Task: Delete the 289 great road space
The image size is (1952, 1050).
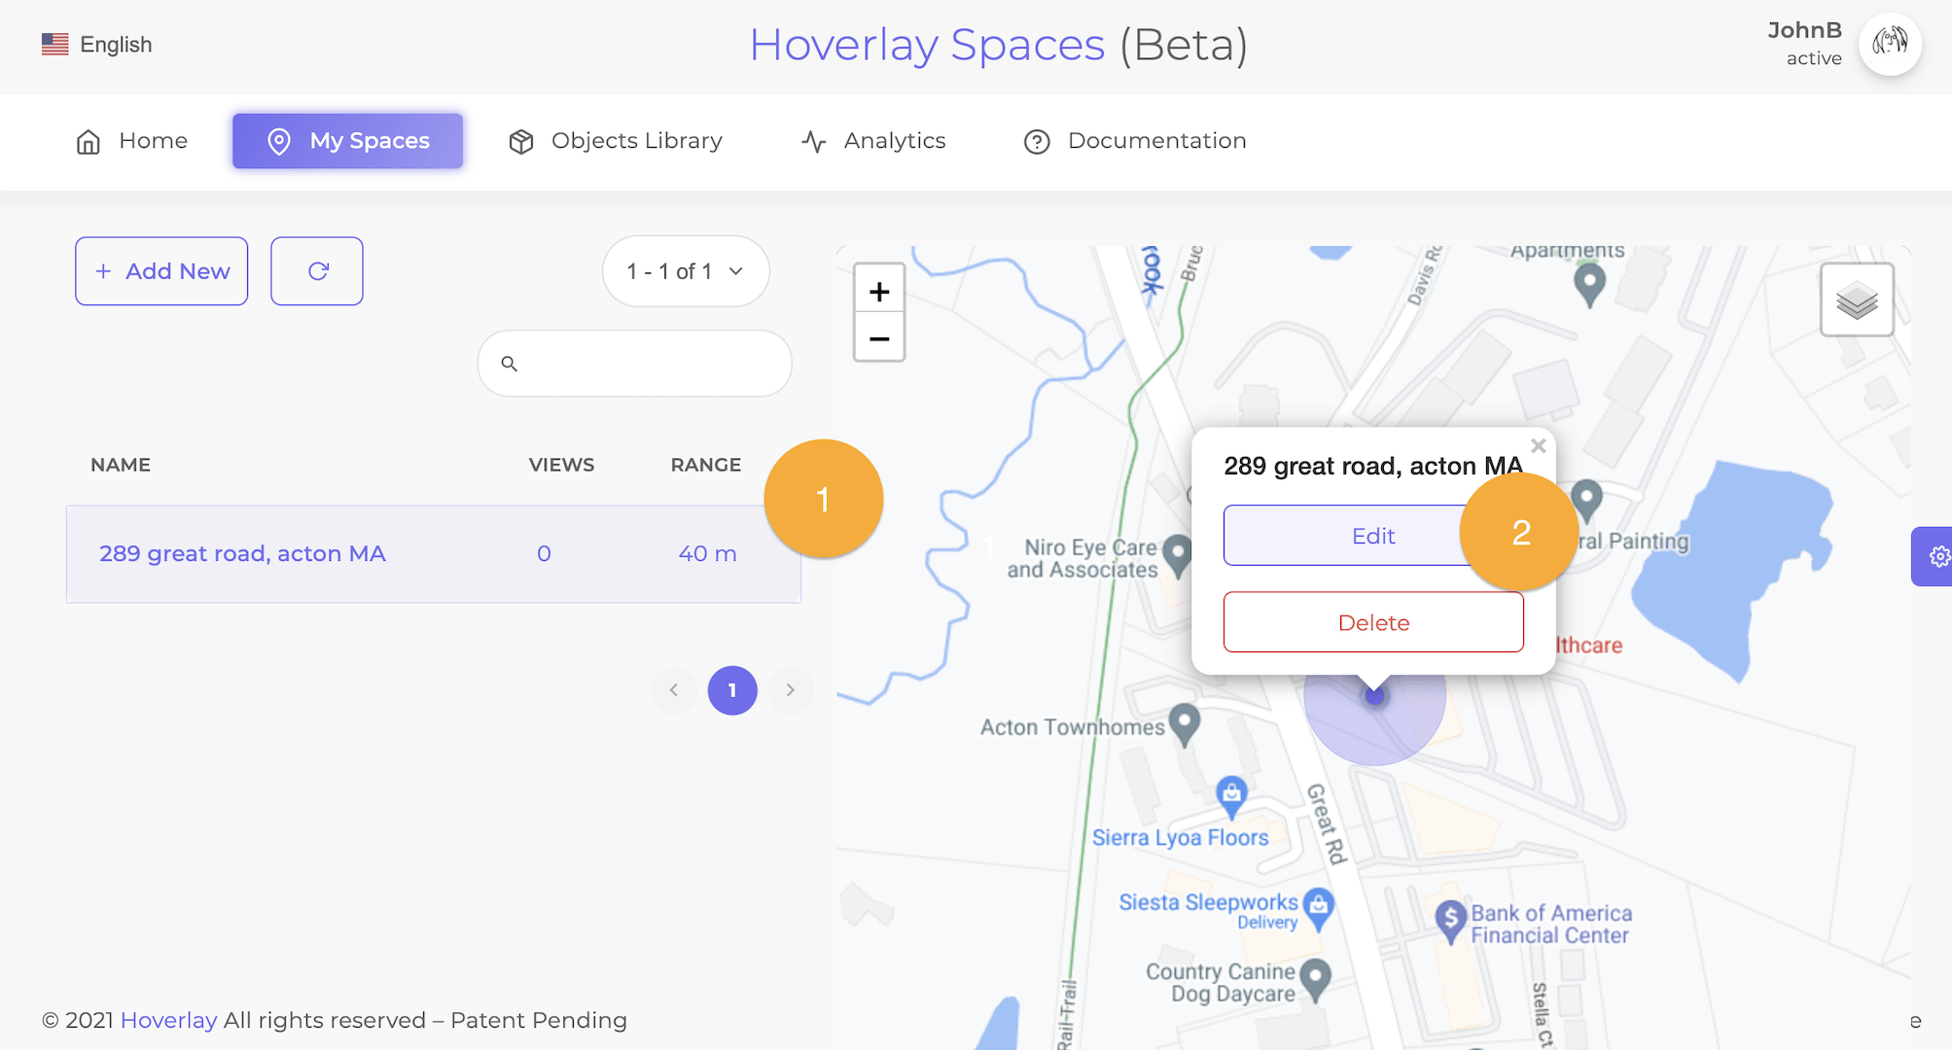Action: coord(1372,622)
